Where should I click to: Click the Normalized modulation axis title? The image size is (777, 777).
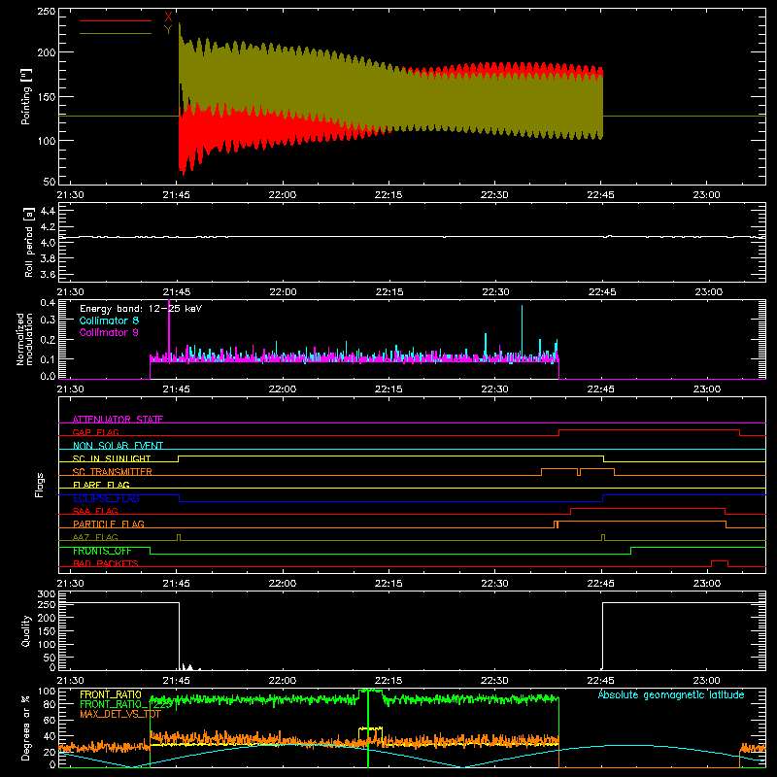(x=24, y=339)
